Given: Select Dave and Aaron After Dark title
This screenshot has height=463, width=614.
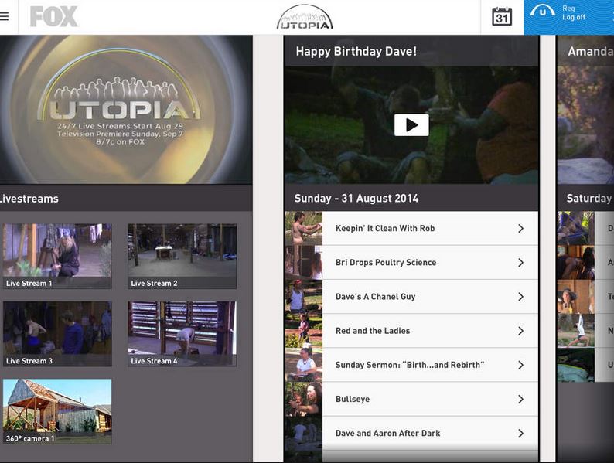Looking at the screenshot, I should 387,434.
